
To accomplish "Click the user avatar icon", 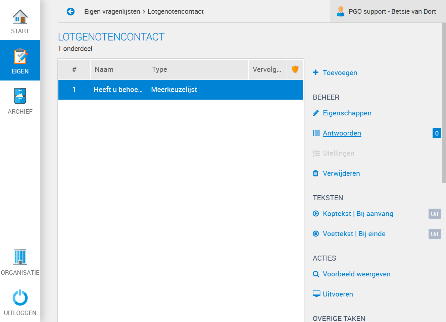I will pyautogui.click(x=341, y=11).
